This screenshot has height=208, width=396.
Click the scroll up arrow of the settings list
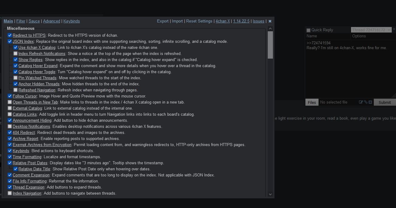(x=270, y=29)
